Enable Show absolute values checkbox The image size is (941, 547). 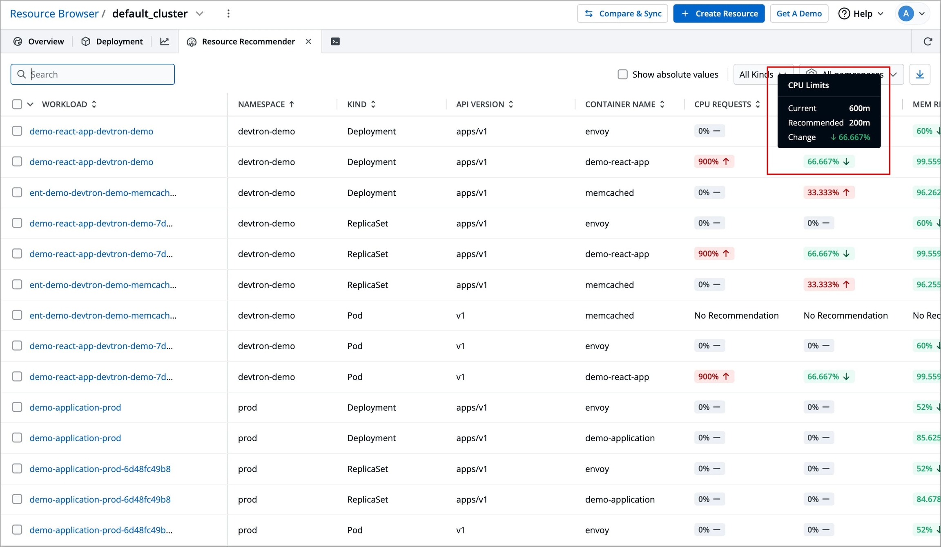coord(622,74)
